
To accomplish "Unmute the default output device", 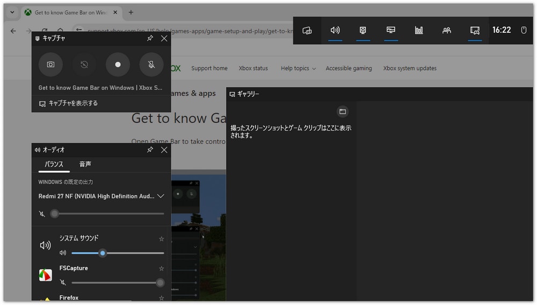I will (x=42, y=214).
